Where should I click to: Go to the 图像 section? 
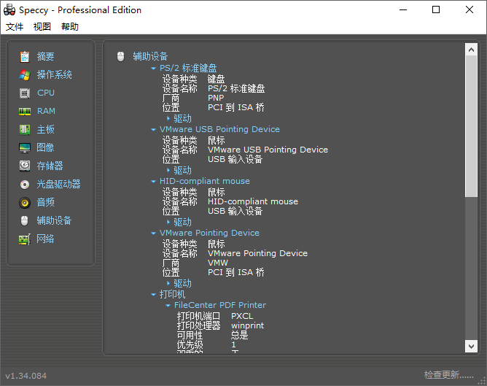point(45,147)
